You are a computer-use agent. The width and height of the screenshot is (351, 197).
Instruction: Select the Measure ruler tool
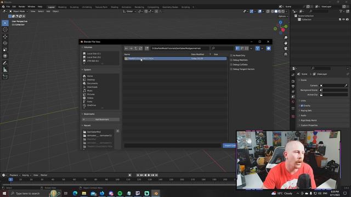point(5,70)
